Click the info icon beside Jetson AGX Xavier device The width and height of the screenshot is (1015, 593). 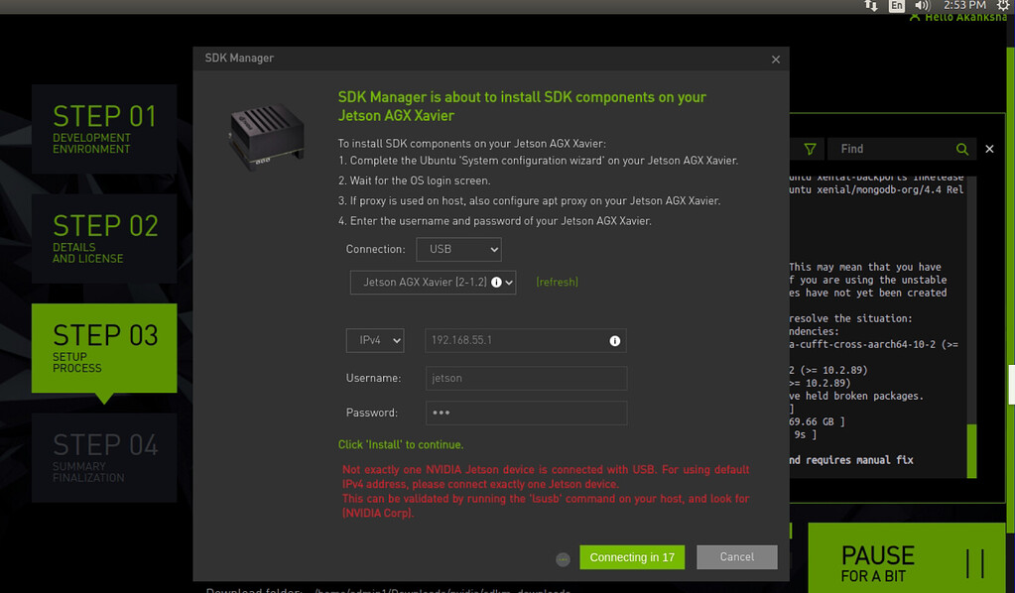(x=496, y=282)
